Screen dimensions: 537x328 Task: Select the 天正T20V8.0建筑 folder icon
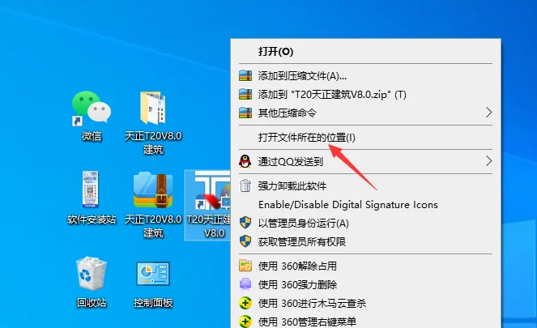pyautogui.click(x=153, y=108)
